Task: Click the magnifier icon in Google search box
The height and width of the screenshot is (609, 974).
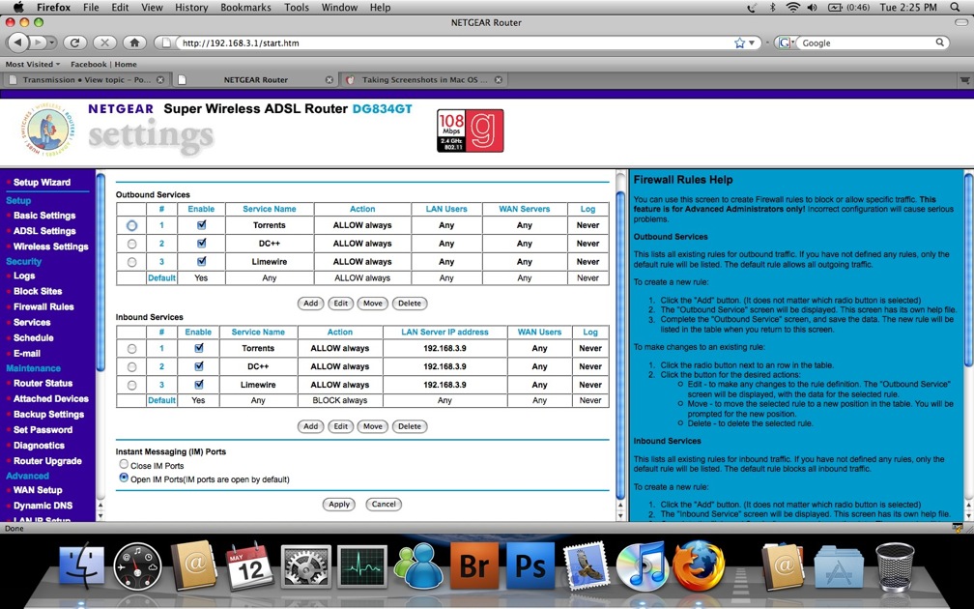Action: (x=940, y=43)
